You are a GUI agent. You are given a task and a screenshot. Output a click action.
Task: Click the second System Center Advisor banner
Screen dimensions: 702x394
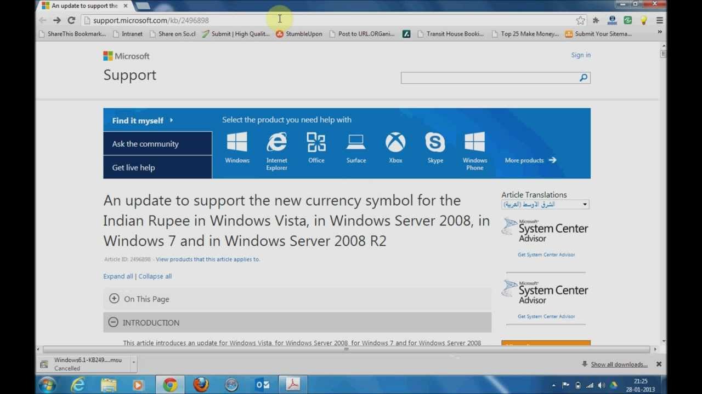click(546, 292)
